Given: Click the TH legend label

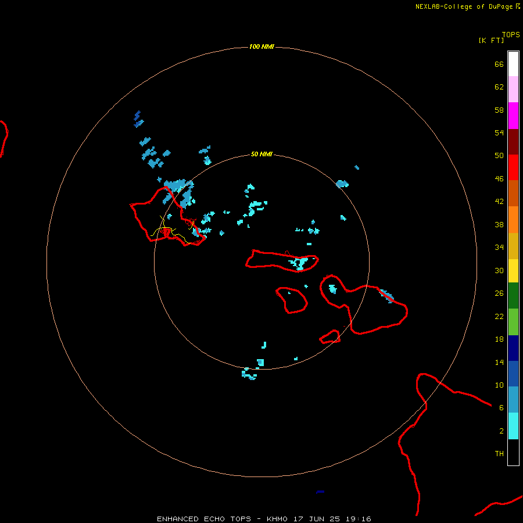Looking at the screenshot, I should (499, 453).
